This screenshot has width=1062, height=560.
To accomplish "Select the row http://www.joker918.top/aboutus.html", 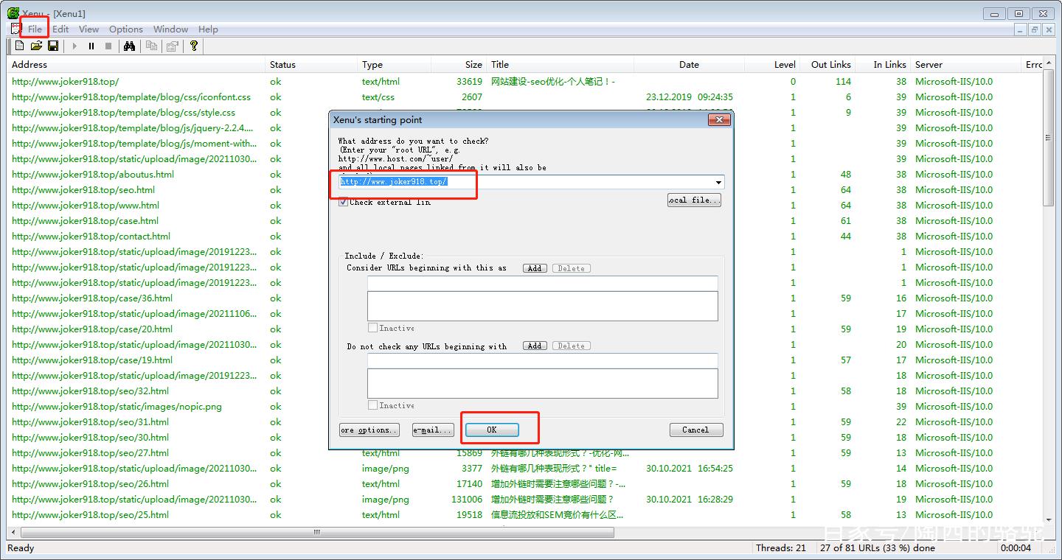I will pyautogui.click(x=93, y=175).
